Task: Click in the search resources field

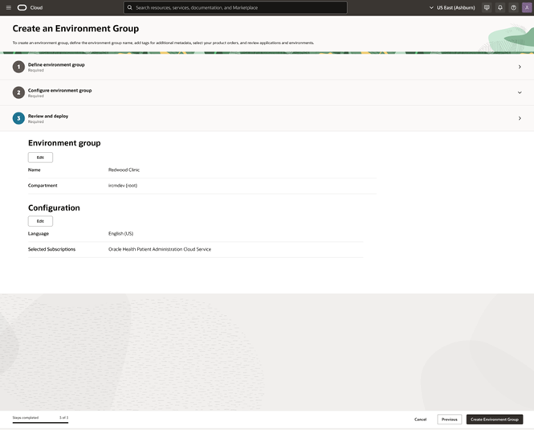Action: tap(235, 7)
